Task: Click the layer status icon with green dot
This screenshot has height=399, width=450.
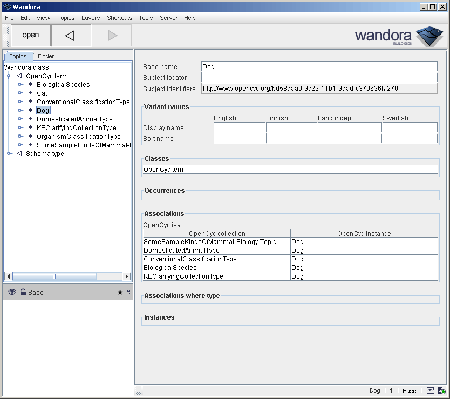Action: pyautogui.click(x=441, y=390)
